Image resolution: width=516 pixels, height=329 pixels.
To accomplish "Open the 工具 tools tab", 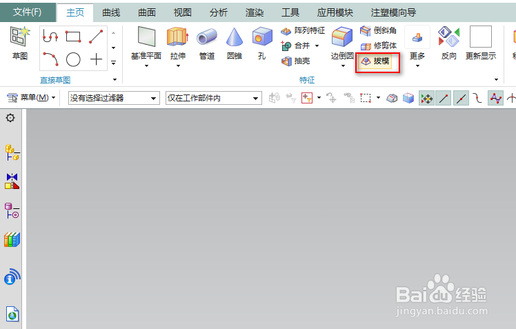I will [290, 12].
